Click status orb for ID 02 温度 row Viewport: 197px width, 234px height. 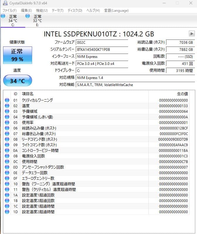coord(7,106)
